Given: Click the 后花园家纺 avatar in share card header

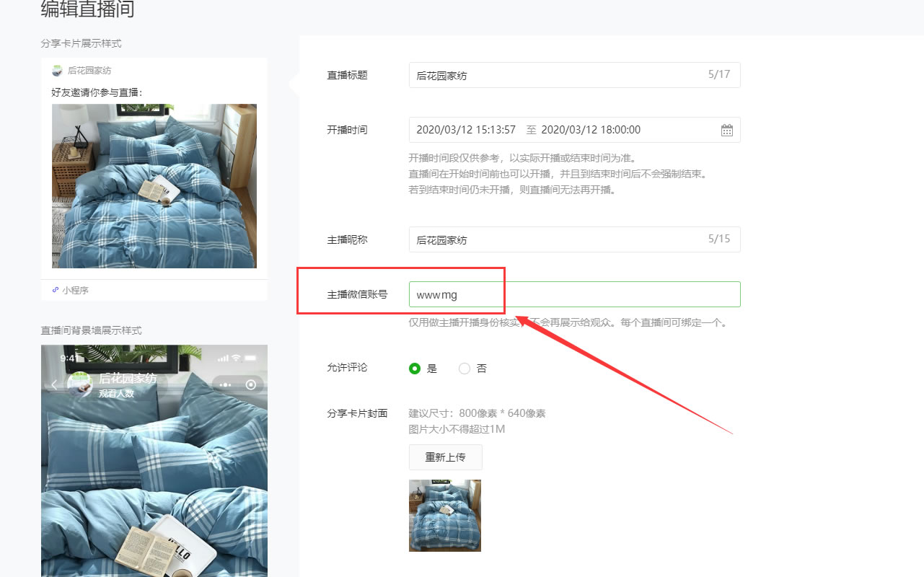Looking at the screenshot, I should click(57, 71).
